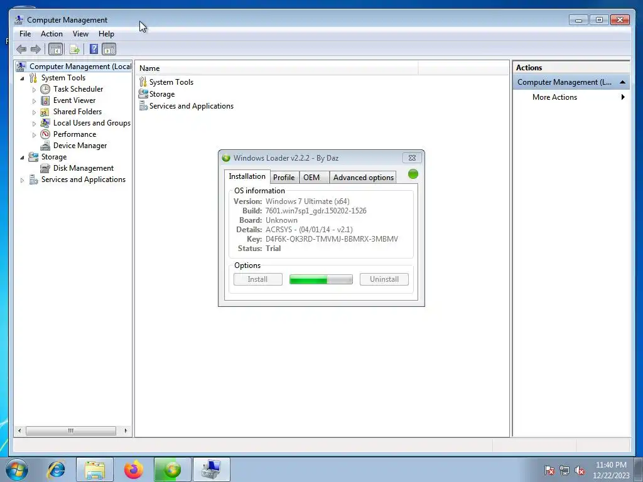Click the network tray icon

point(565,470)
